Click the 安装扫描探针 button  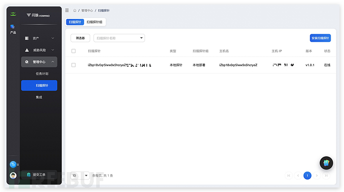320,38
